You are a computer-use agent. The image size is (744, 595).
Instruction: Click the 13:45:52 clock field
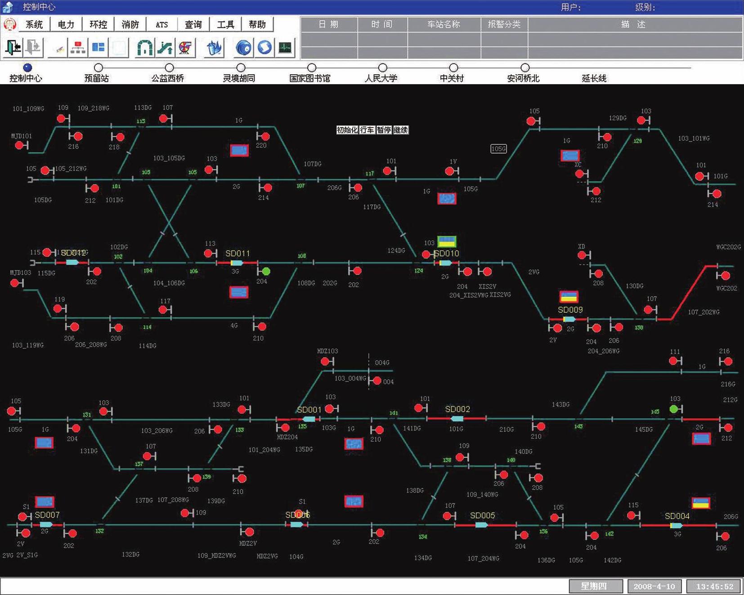coord(714,586)
